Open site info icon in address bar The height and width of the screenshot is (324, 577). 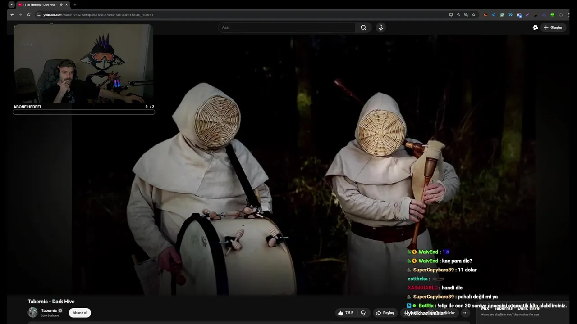pyautogui.click(x=39, y=14)
